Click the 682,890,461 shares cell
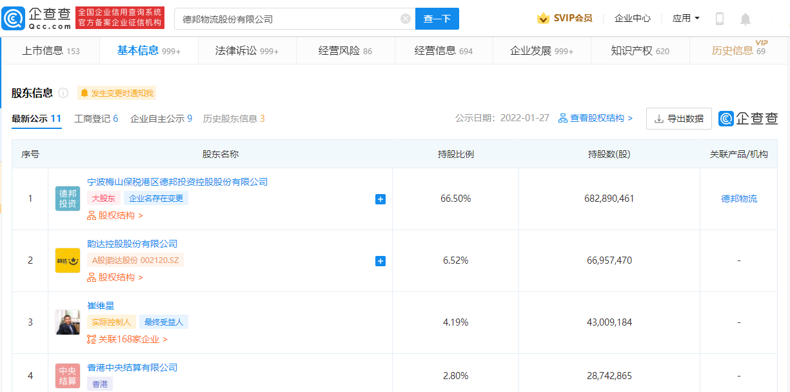790x392 pixels. click(x=609, y=199)
